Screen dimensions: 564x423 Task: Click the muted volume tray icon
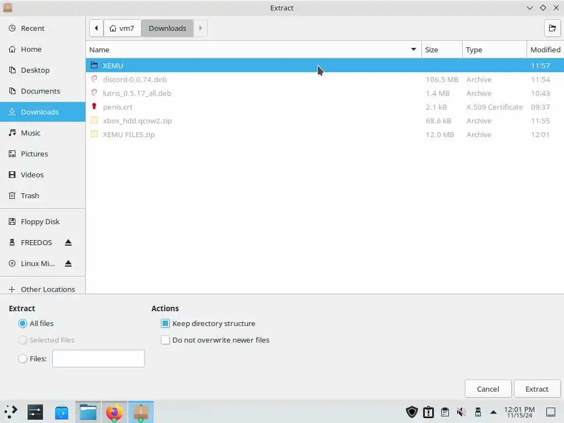click(x=462, y=412)
